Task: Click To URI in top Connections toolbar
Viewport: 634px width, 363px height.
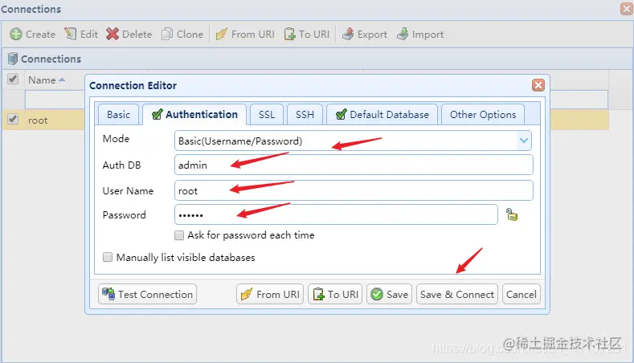Action: click(307, 35)
